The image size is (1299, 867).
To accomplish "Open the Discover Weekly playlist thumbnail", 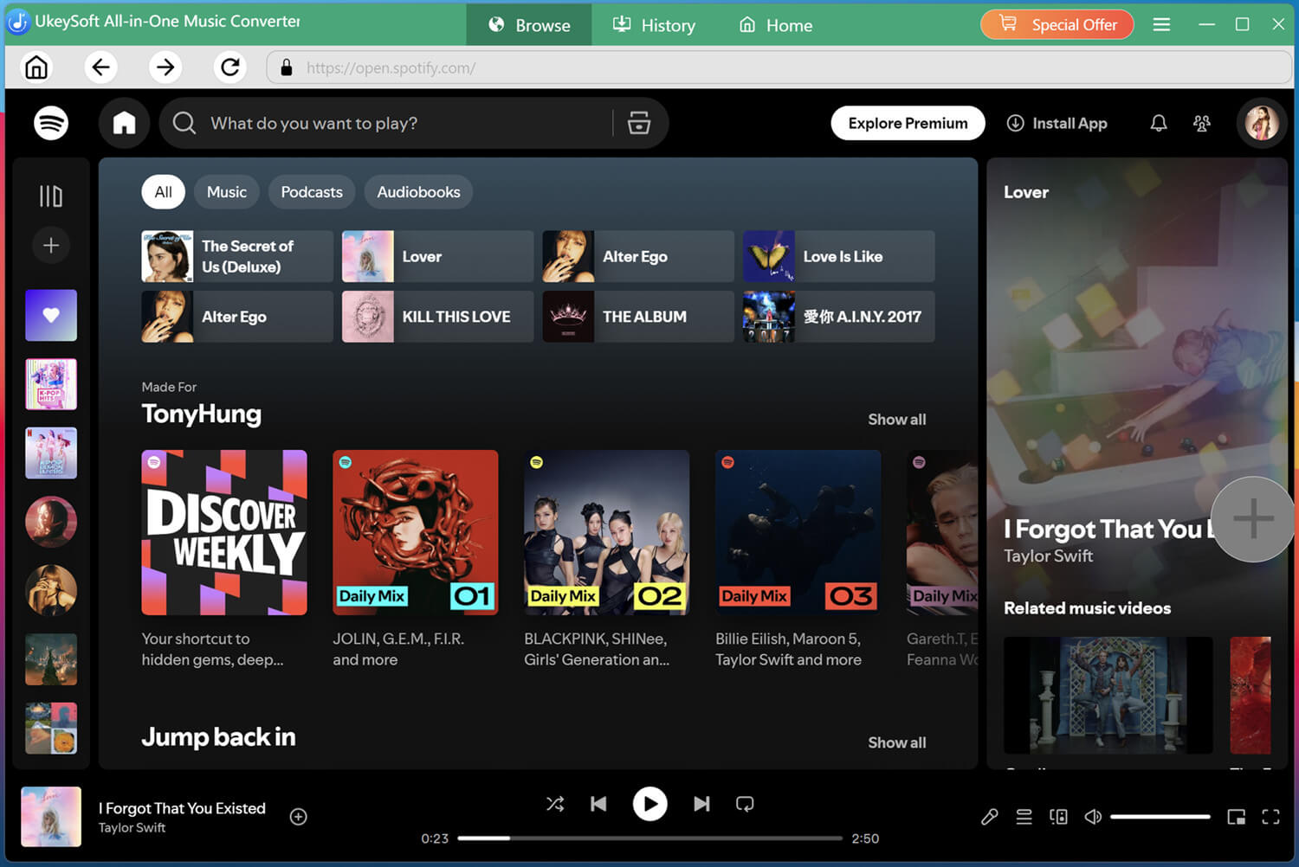I will coord(223,532).
